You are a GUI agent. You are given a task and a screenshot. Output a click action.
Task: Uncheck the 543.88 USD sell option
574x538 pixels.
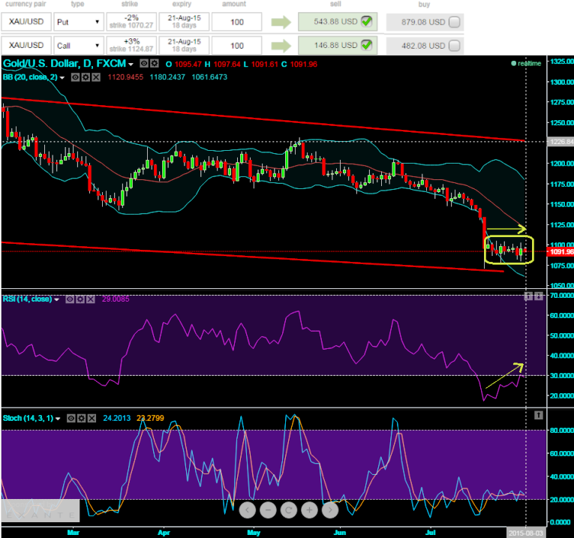(x=365, y=23)
